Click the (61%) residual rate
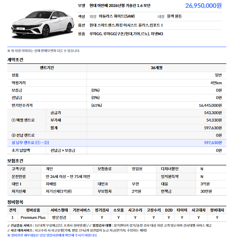The width and height of the screenshot is (230, 241). pos(97,106)
